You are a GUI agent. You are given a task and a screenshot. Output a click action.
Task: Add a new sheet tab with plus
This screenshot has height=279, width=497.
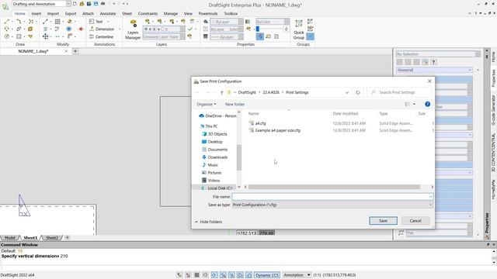[x=68, y=238]
